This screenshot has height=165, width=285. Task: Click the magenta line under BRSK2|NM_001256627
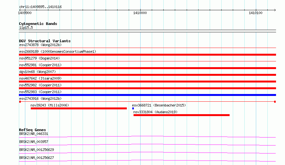147,161
